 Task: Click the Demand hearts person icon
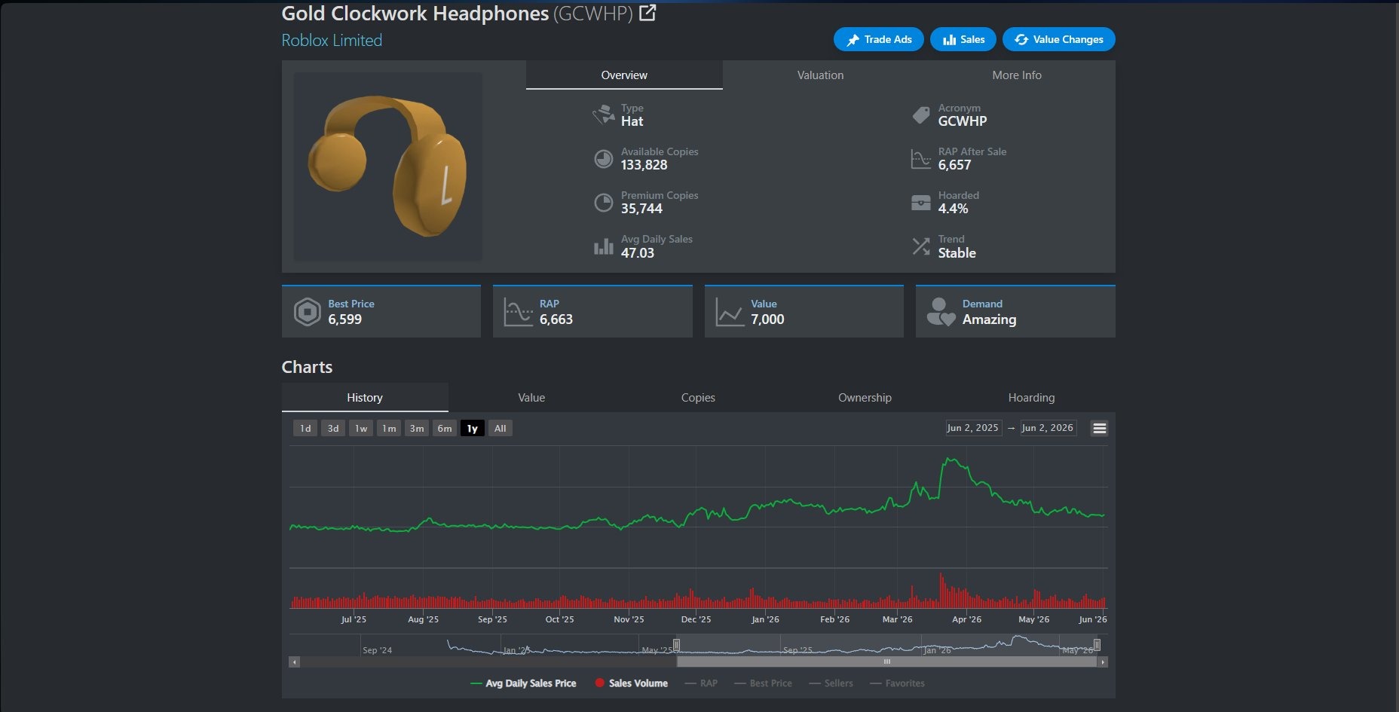coord(941,312)
